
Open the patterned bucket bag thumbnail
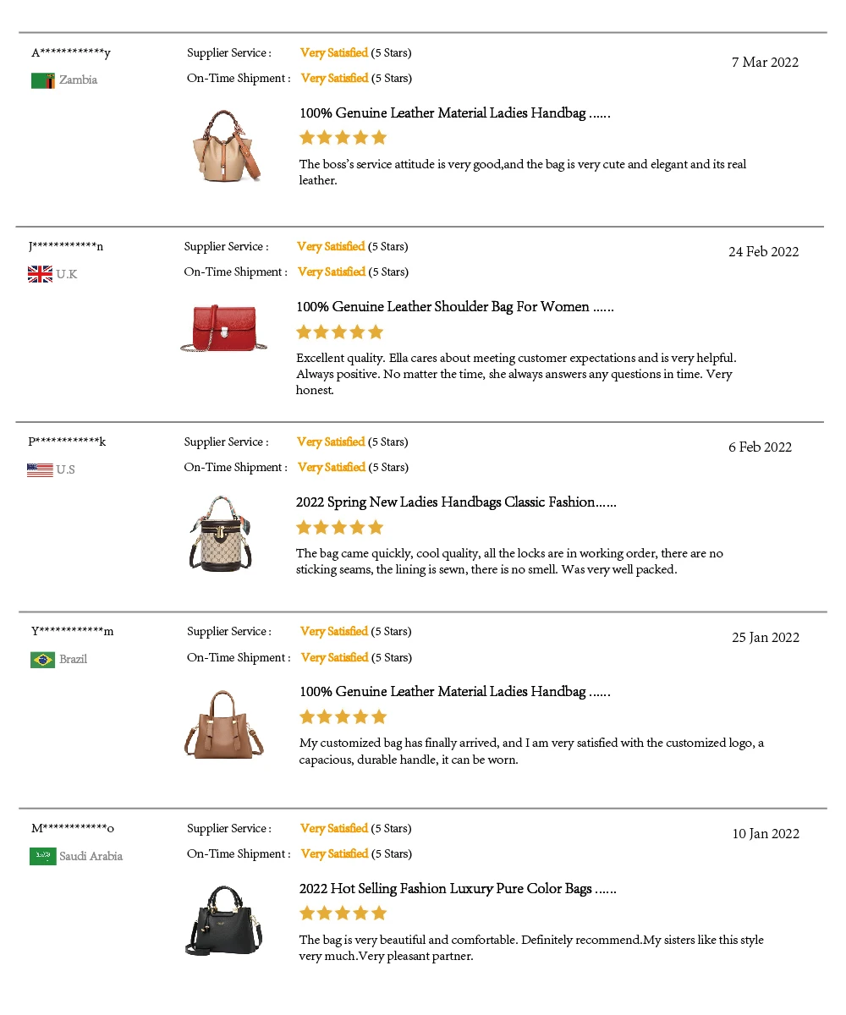coord(221,534)
